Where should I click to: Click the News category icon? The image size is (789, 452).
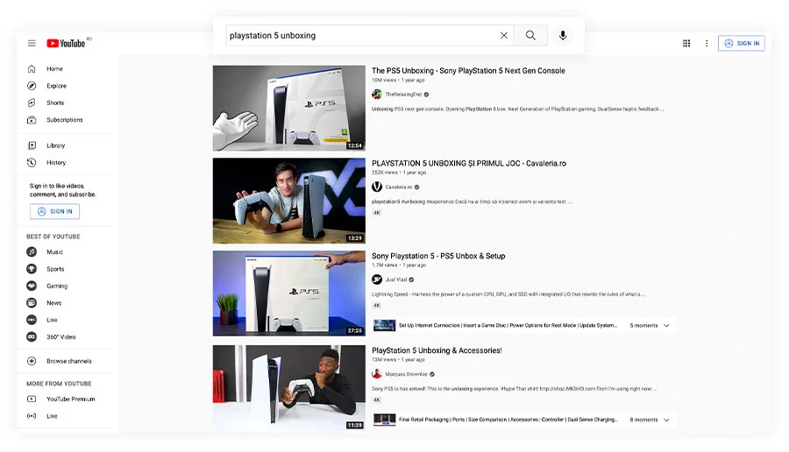click(32, 303)
